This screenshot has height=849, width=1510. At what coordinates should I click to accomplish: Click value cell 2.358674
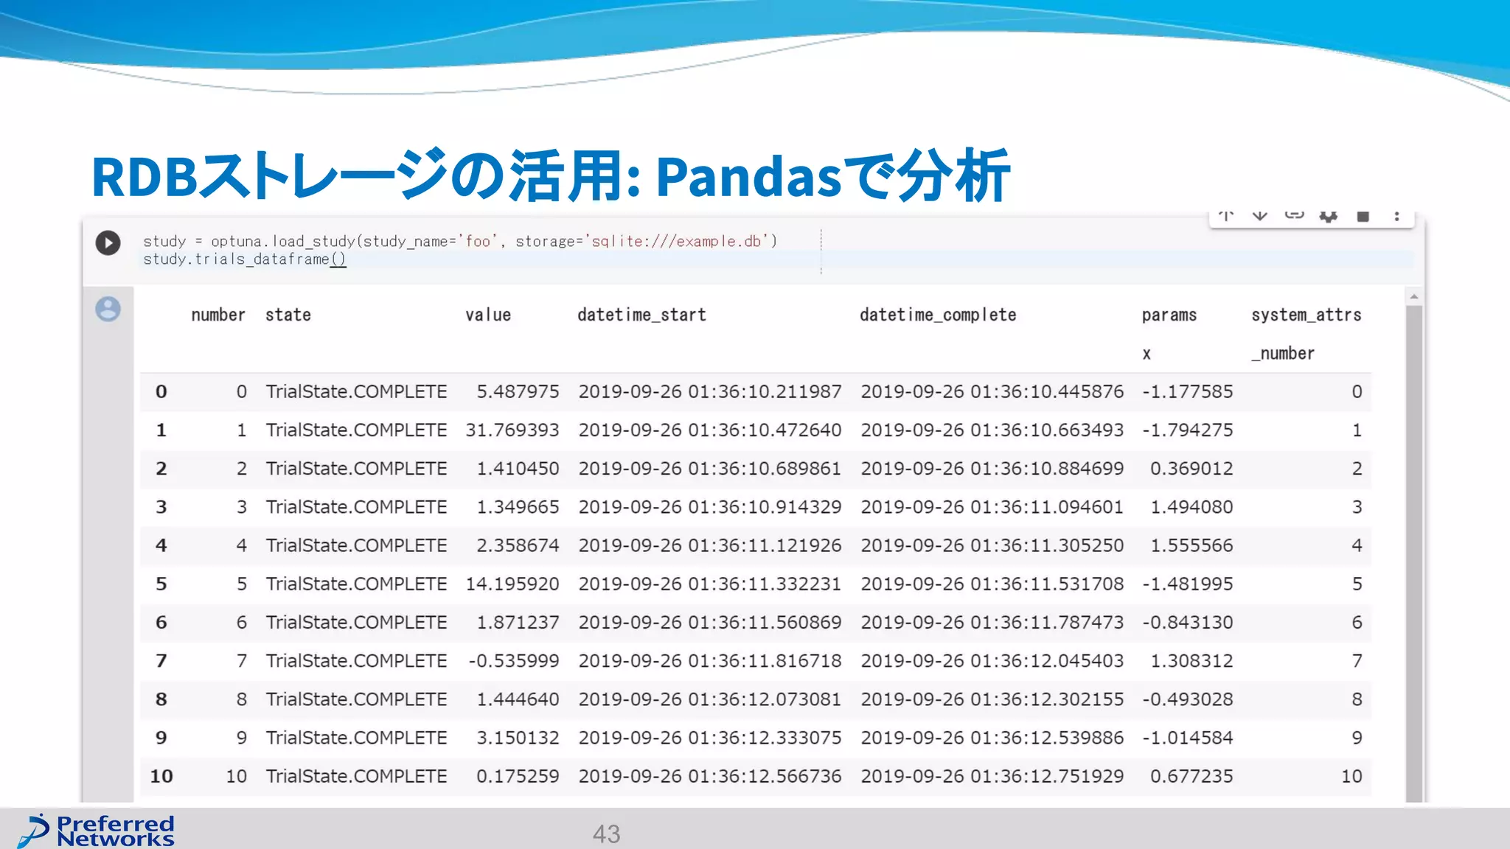click(518, 545)
